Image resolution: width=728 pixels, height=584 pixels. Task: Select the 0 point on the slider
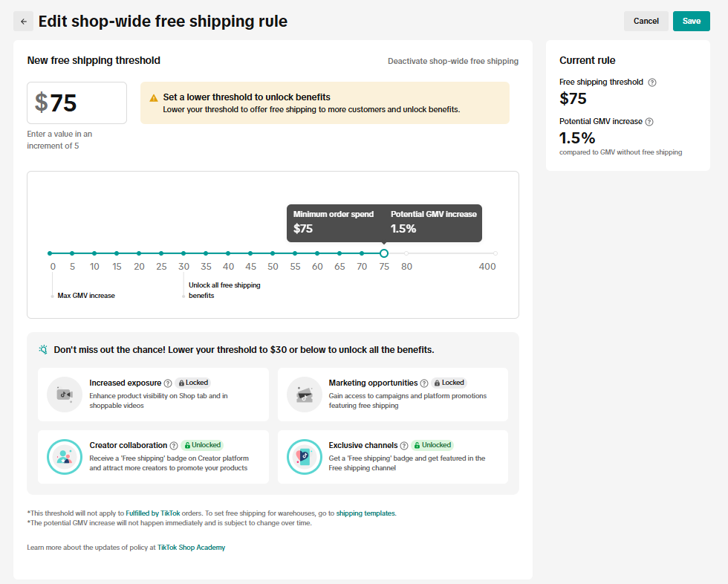click(51, 253)
